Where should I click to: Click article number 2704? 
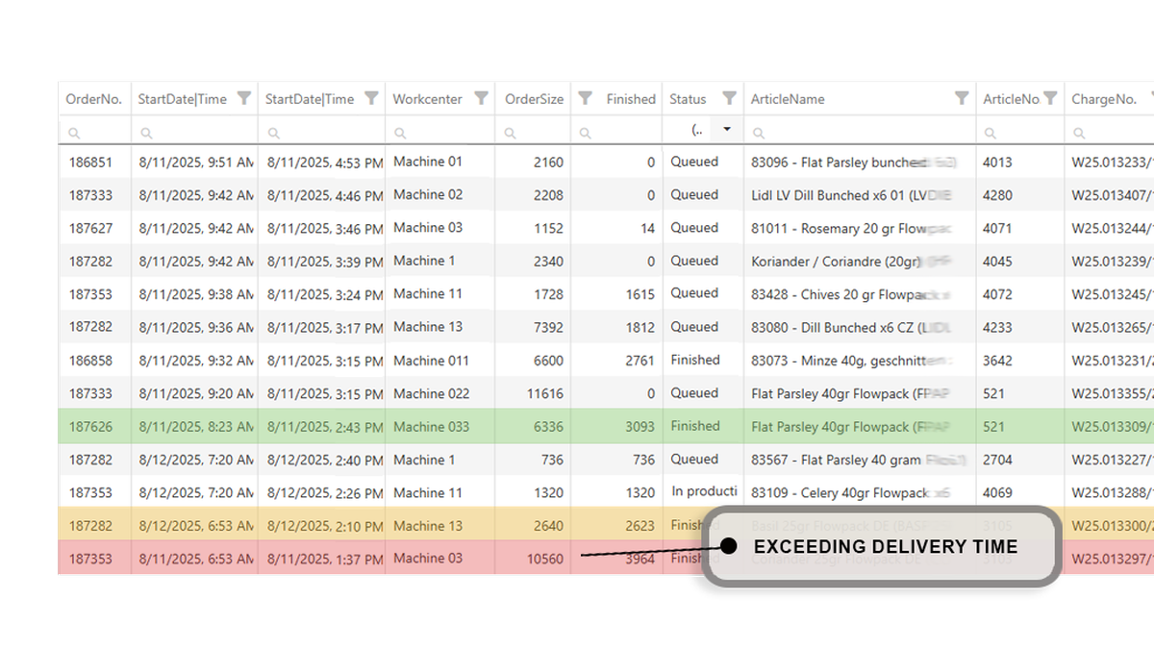click(x=997, y=460)
